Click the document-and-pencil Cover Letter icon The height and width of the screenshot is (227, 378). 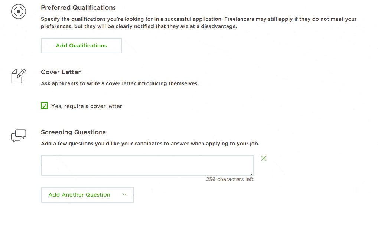[18, 76]
